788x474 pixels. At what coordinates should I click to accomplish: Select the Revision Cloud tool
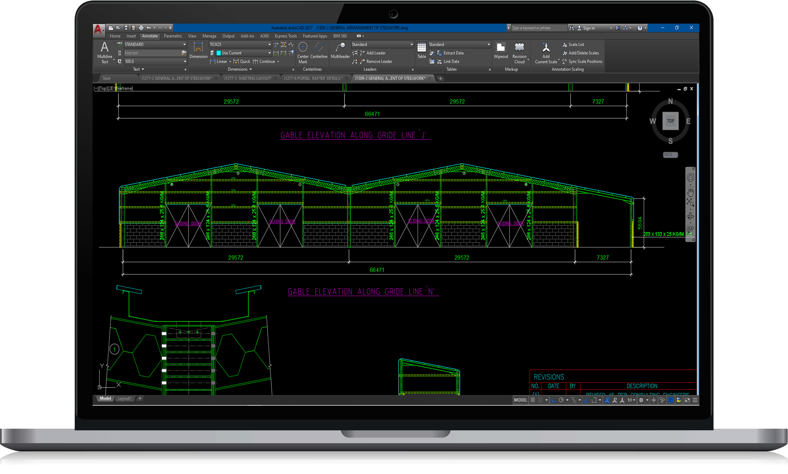(x=519, y=52)
